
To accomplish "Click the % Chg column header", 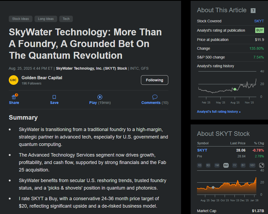I will pos(259,143).
